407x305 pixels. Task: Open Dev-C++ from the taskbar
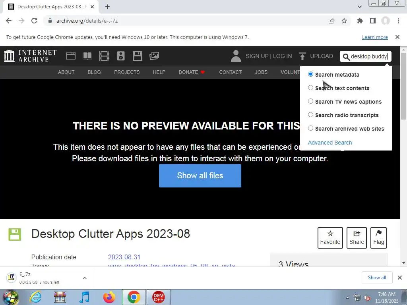158,297
